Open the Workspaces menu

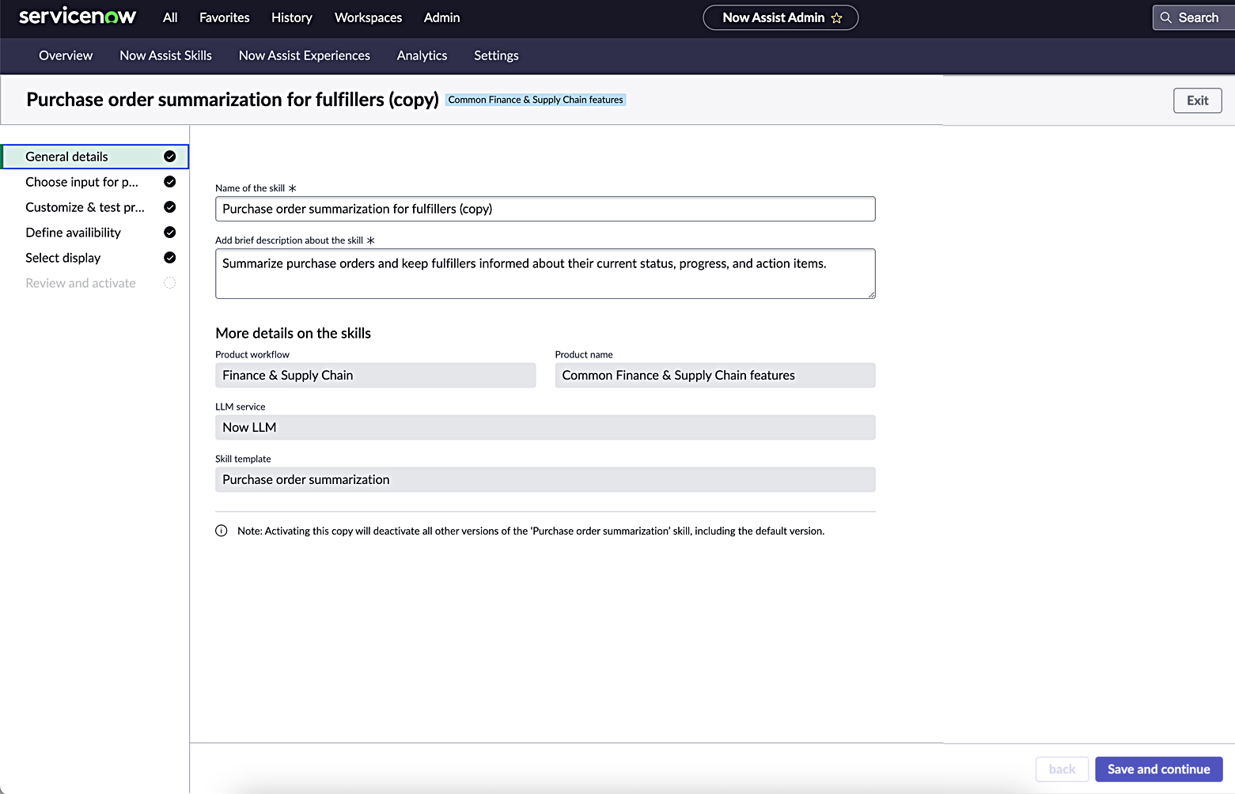pos(369,17)
